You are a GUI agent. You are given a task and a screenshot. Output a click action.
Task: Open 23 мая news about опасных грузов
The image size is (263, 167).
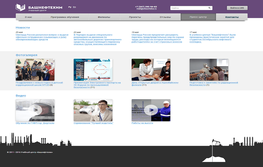coord(98,39)
